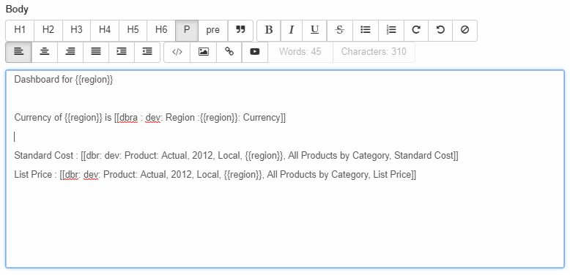Click the Words: 45 counter

(300, 52)
